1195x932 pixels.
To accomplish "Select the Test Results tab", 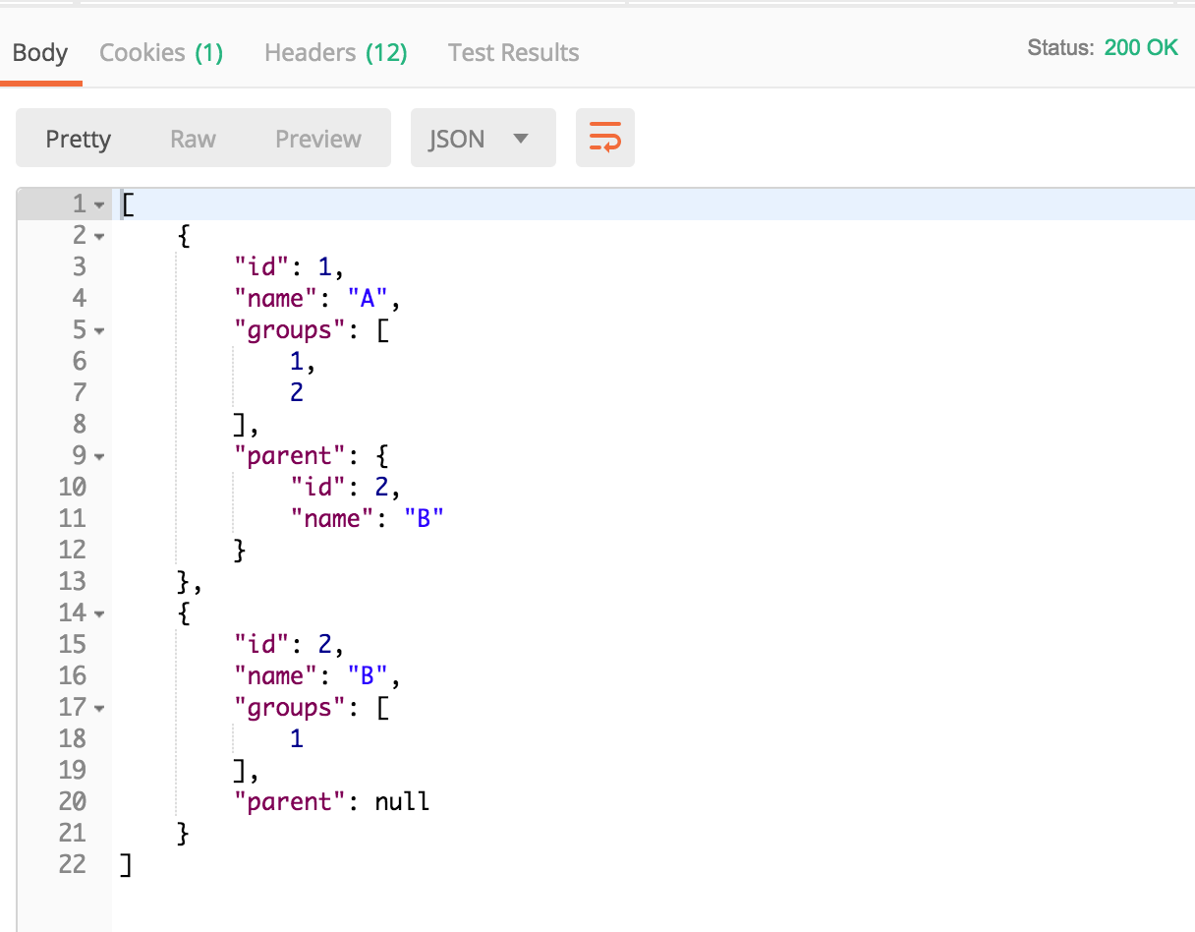I will (x=513, y=52).
